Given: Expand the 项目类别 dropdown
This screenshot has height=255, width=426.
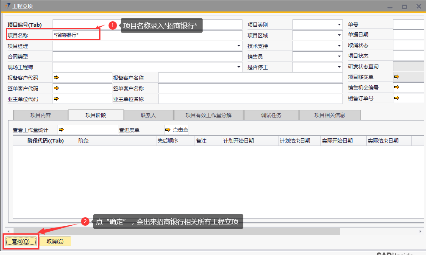Looking at the screenshot, I should coord(339,25).
